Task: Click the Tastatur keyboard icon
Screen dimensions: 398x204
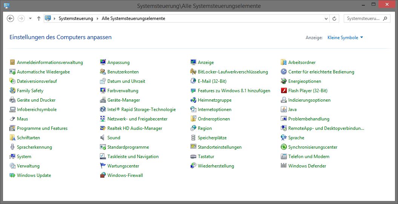Action: pyautogui.click(x=193, y=157)
